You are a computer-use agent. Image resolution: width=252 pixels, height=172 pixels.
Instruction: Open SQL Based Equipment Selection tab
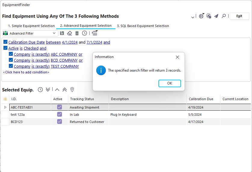[143, 26]
